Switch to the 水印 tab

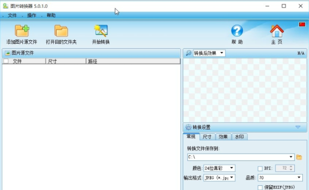(239, 137)
